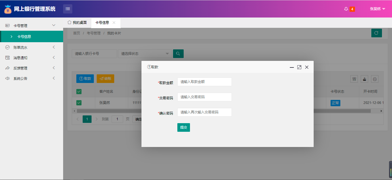Toggle the sidebar hamburger menu button
This screenshot has width=392, height=180.
coord(68,9)
